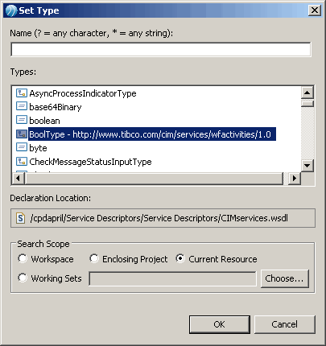326x346 pixels.
Task: Click the boolean type icon
Action: tap(22, 120)
